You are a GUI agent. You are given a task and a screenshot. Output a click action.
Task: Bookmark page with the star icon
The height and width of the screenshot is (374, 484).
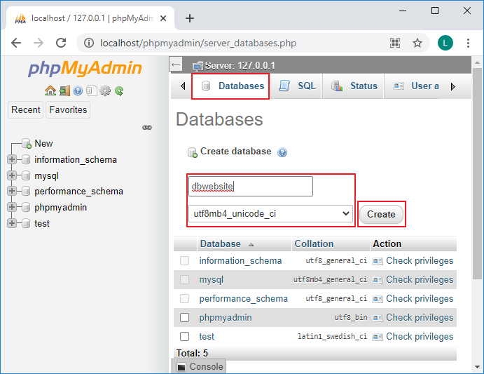(x=417, y=43)
